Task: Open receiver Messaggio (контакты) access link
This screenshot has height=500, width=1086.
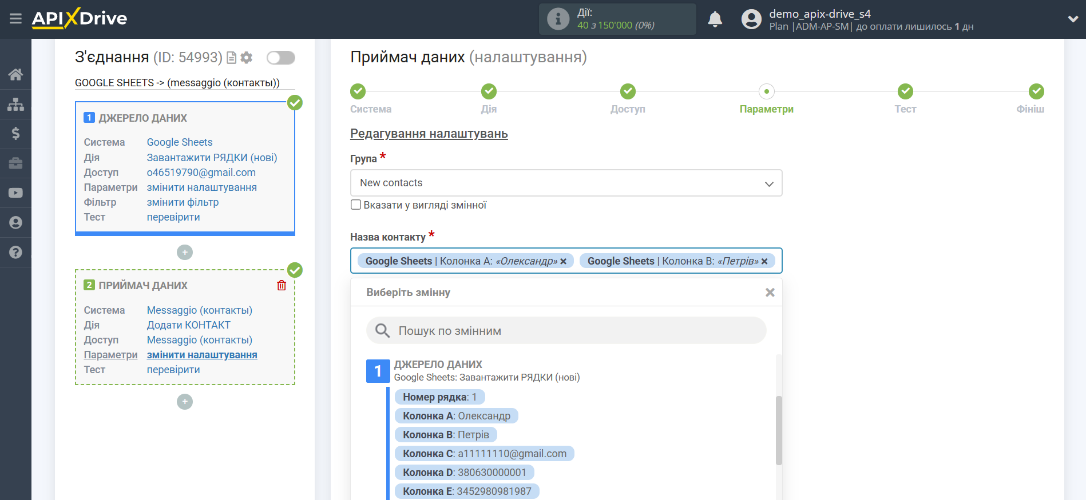Action: (x=200, y=340)
